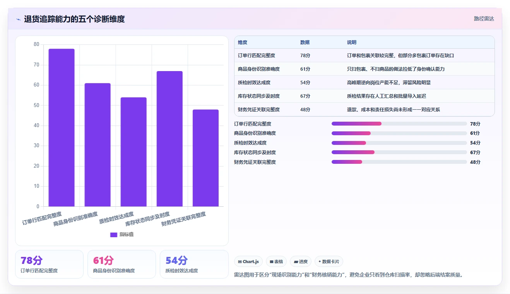Click the 维度 column header
This screenshot has height=294, width=510.
coord(243,42)
